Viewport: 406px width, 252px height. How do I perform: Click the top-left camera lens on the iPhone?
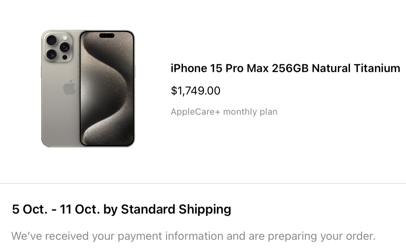pos(52,40)
